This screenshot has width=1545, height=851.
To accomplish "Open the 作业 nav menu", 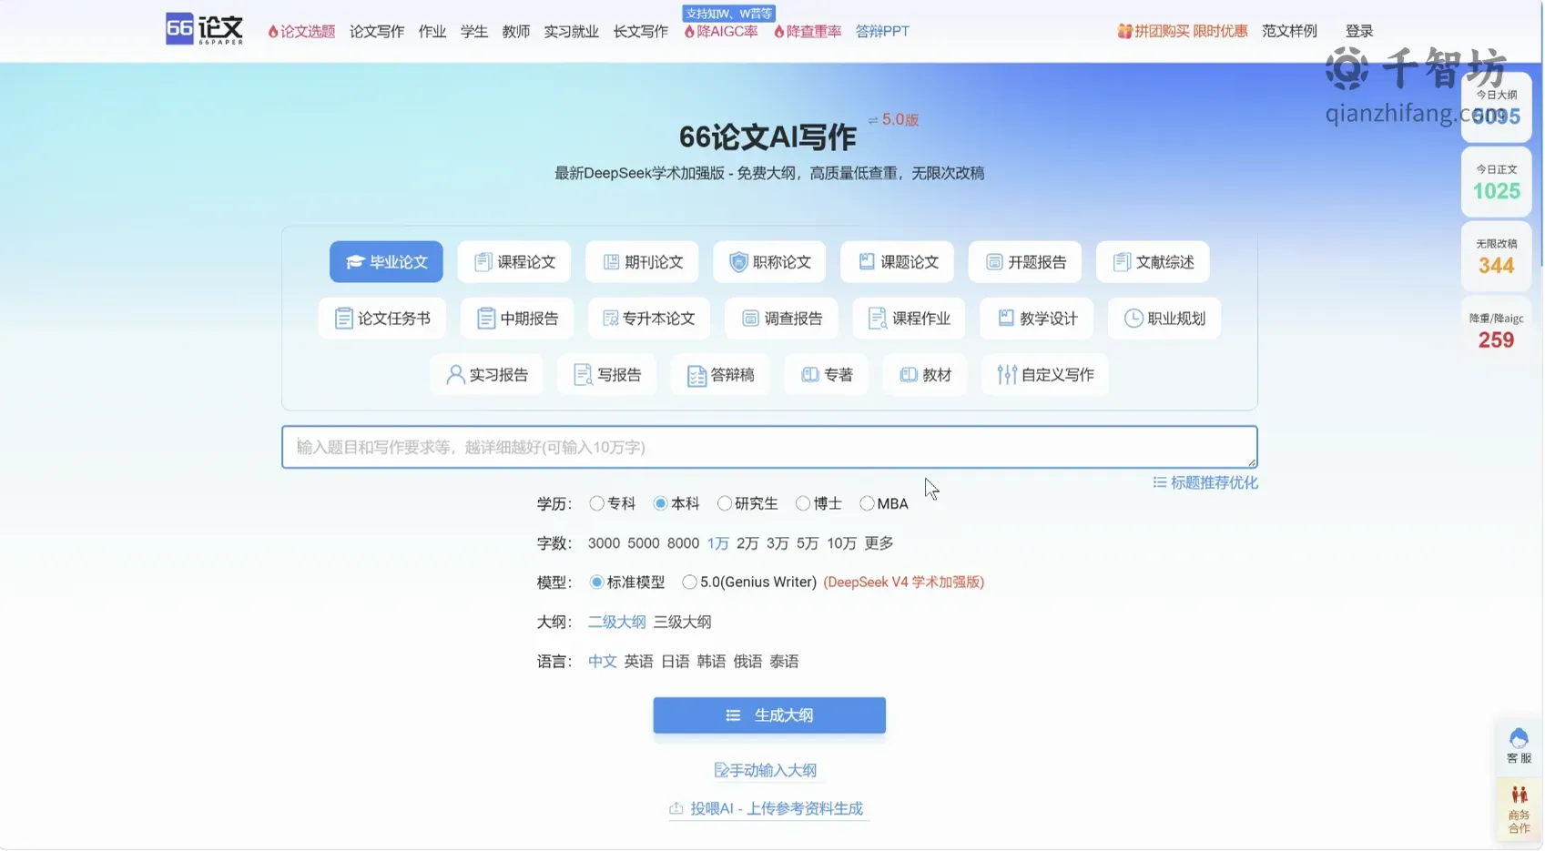I will point(432,31).
